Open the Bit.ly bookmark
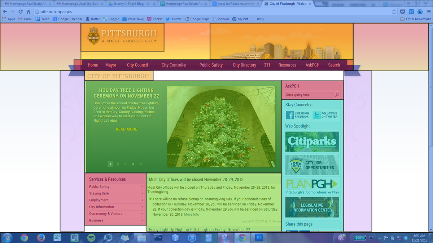The width and height of the screenshot is (433, 243). 258,19
